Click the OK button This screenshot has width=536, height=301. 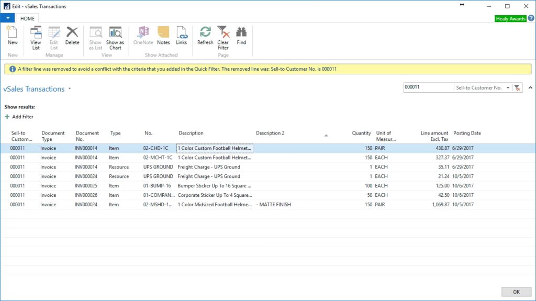point(516,292)
